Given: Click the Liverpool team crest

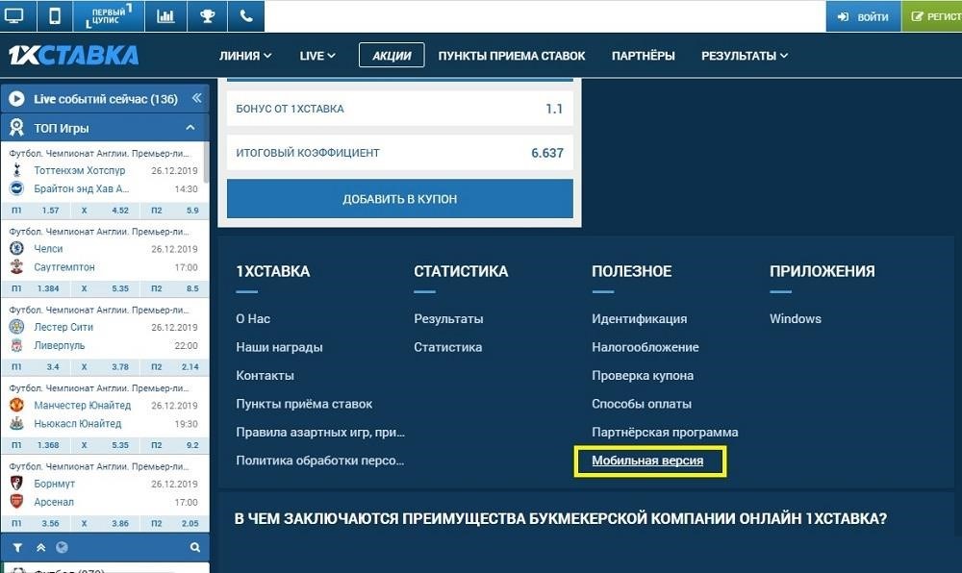Looking at the screenshot, I should (x=16, y=346).
